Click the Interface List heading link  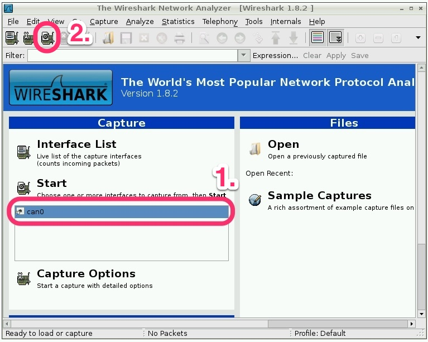point(76,144)
